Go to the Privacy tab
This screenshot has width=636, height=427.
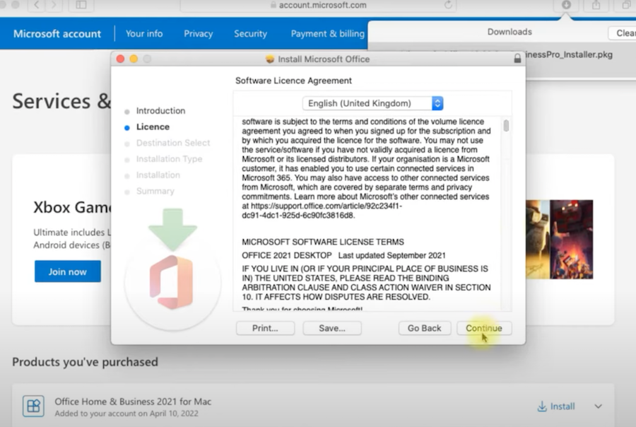click(198, 33)
